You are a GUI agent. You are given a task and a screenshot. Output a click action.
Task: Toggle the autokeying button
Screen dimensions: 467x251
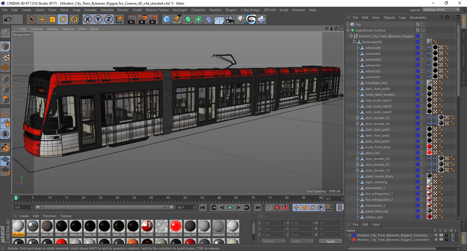click(x=277, y=208)
